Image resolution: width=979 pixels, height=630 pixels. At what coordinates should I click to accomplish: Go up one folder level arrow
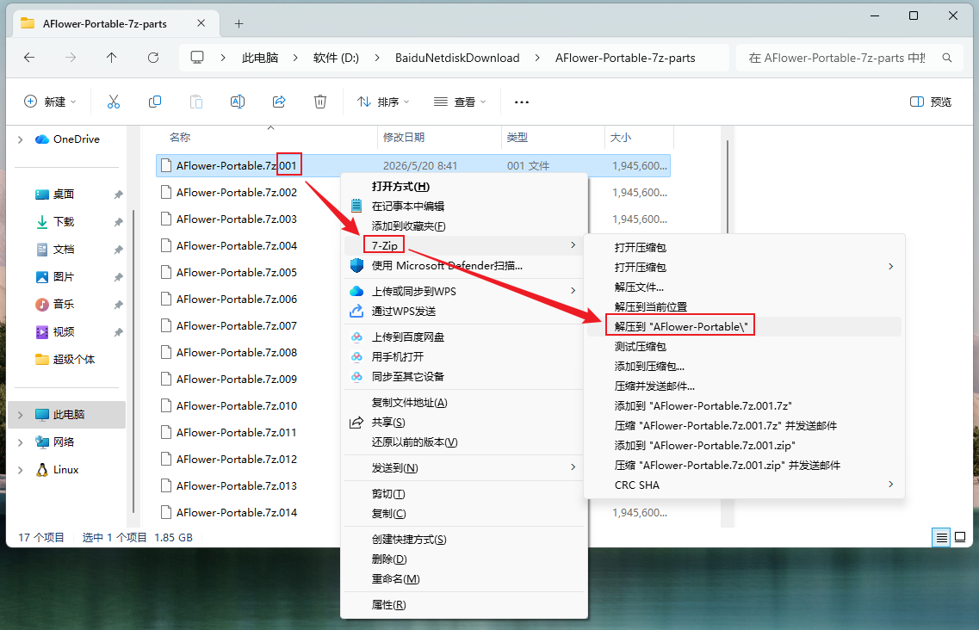click(x=112, y=58)
